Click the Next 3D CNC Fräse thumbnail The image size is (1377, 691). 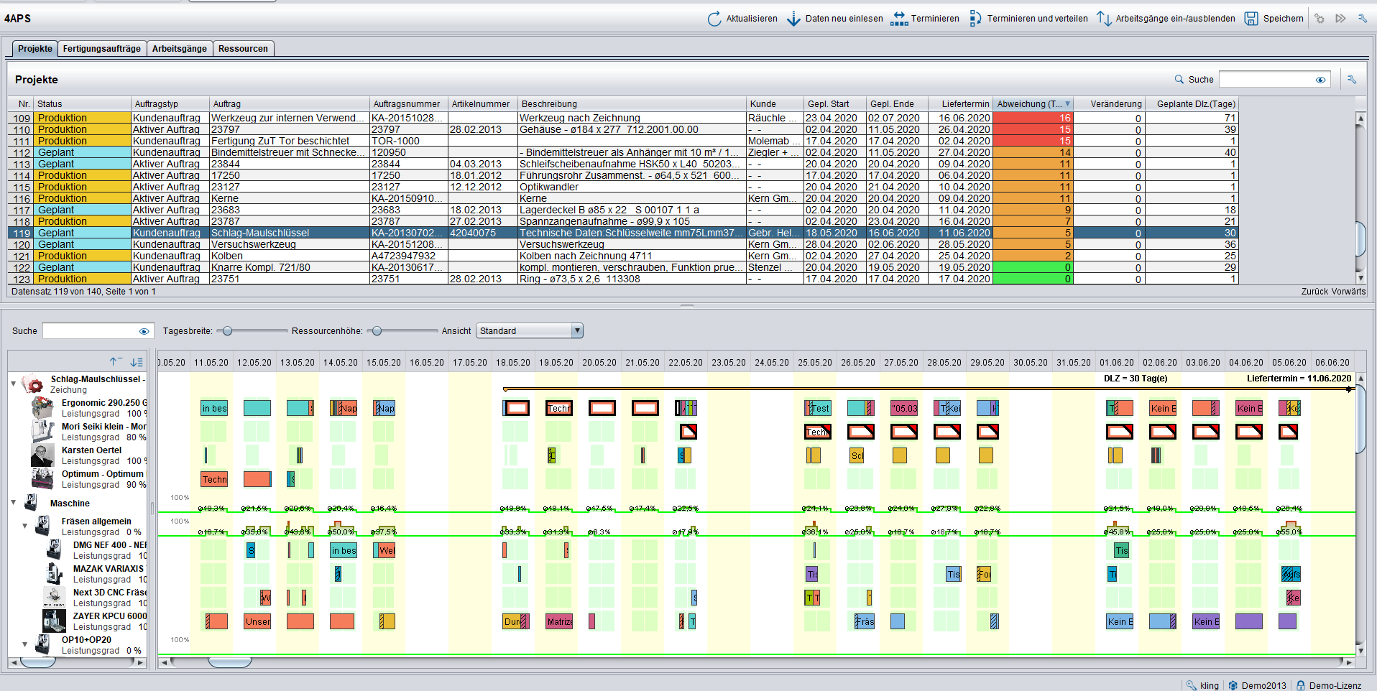pyautogui.click(x=54, y=597)
